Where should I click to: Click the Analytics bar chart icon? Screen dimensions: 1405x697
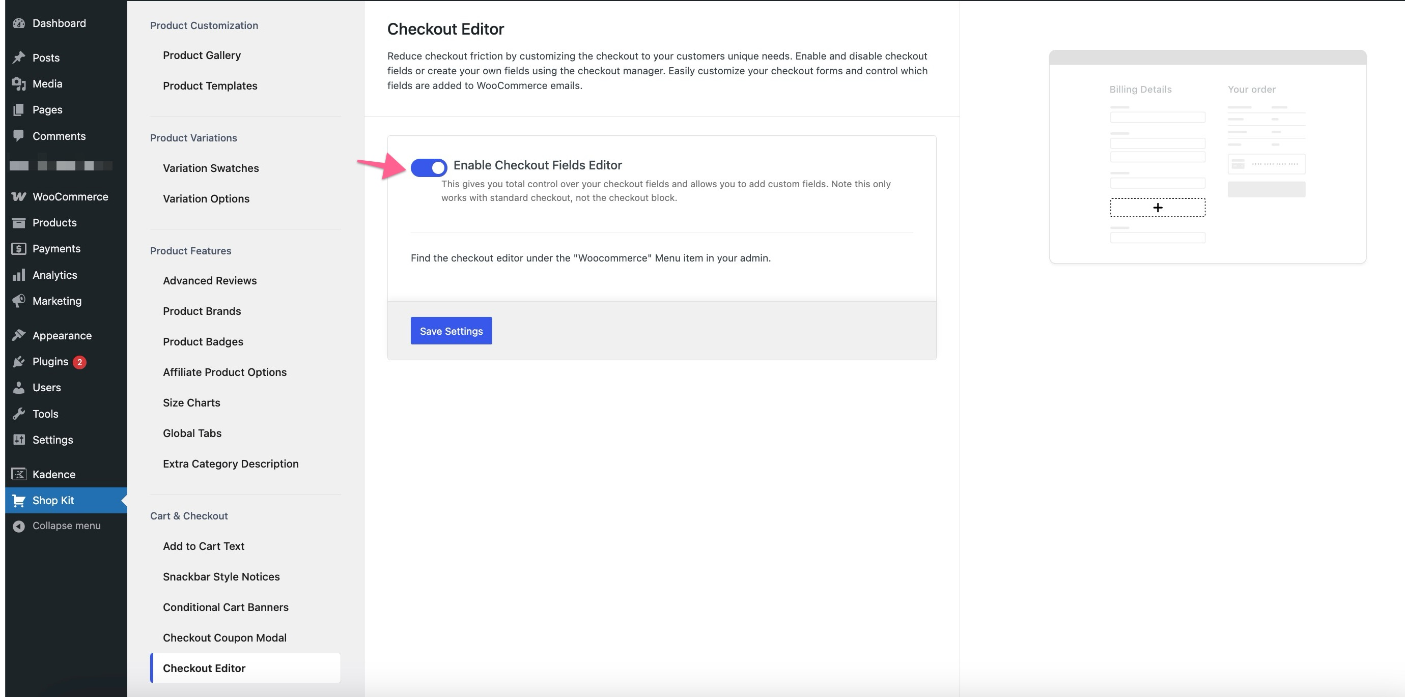19,275
